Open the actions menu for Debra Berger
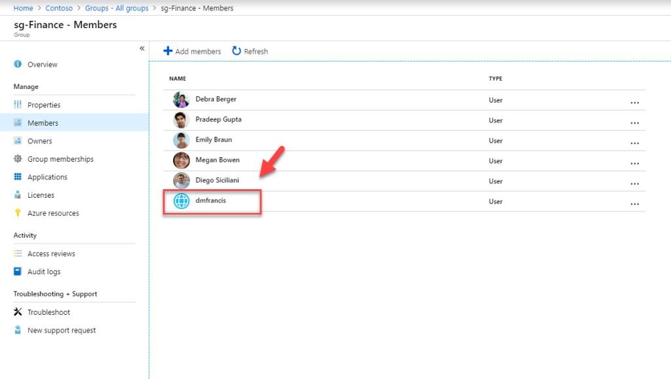Viewport: 671px width, 379px height. pyautogui.click(x=634, y=101)
